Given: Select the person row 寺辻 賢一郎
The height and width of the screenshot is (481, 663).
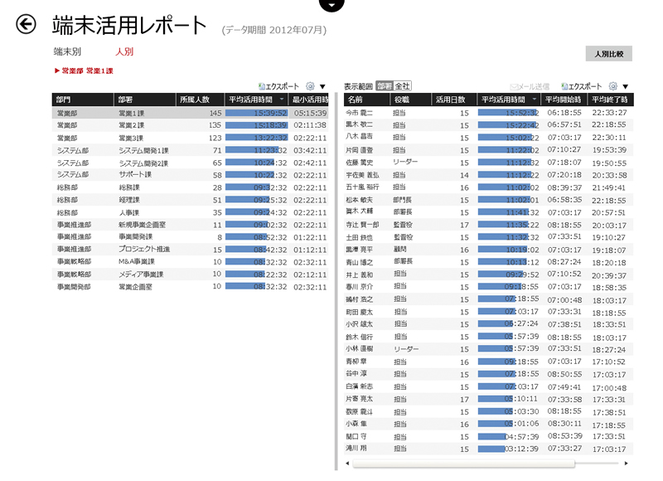Looking at the screenshot, I should pos(489,225).
